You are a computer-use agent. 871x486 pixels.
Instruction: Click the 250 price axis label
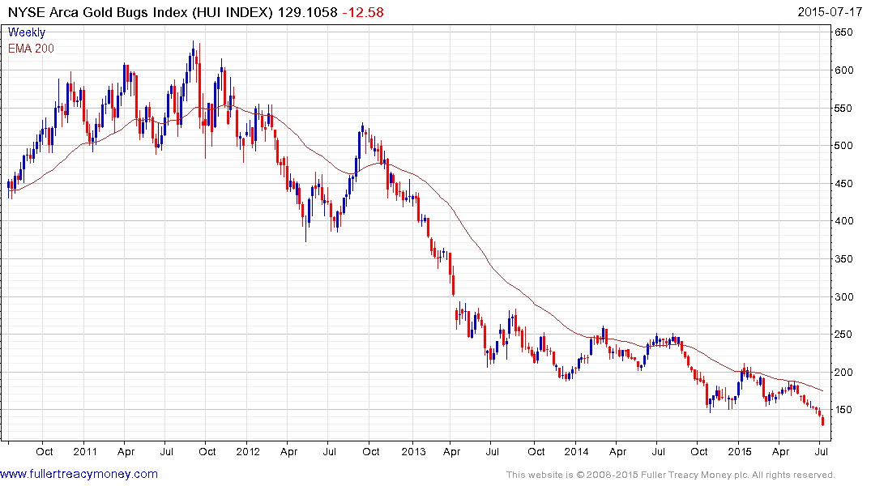coord(843,335)
